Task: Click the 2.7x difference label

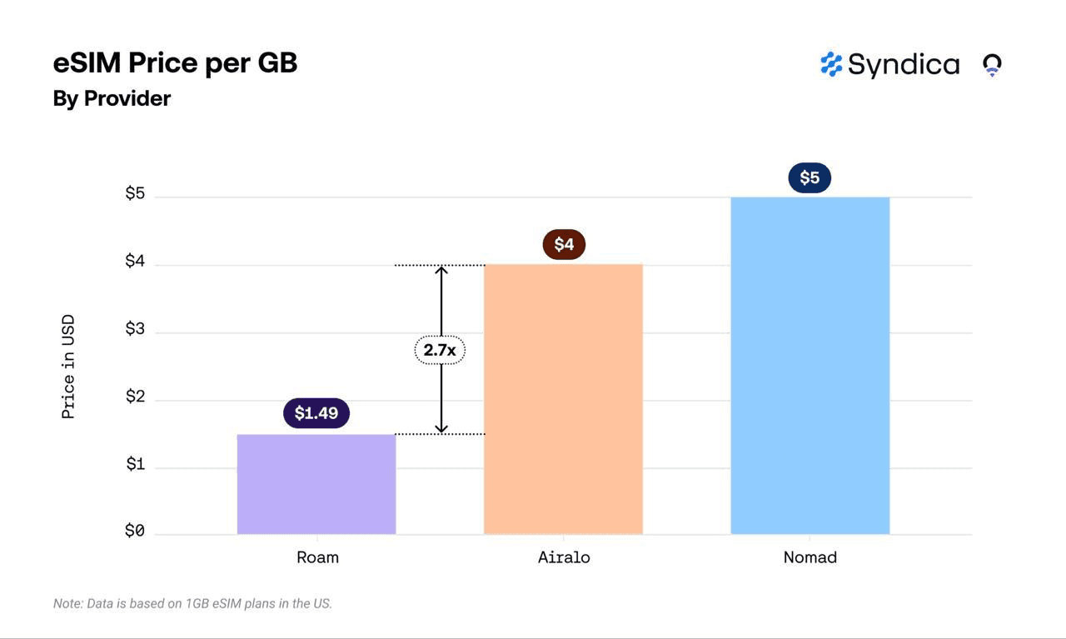Action: 440,350
